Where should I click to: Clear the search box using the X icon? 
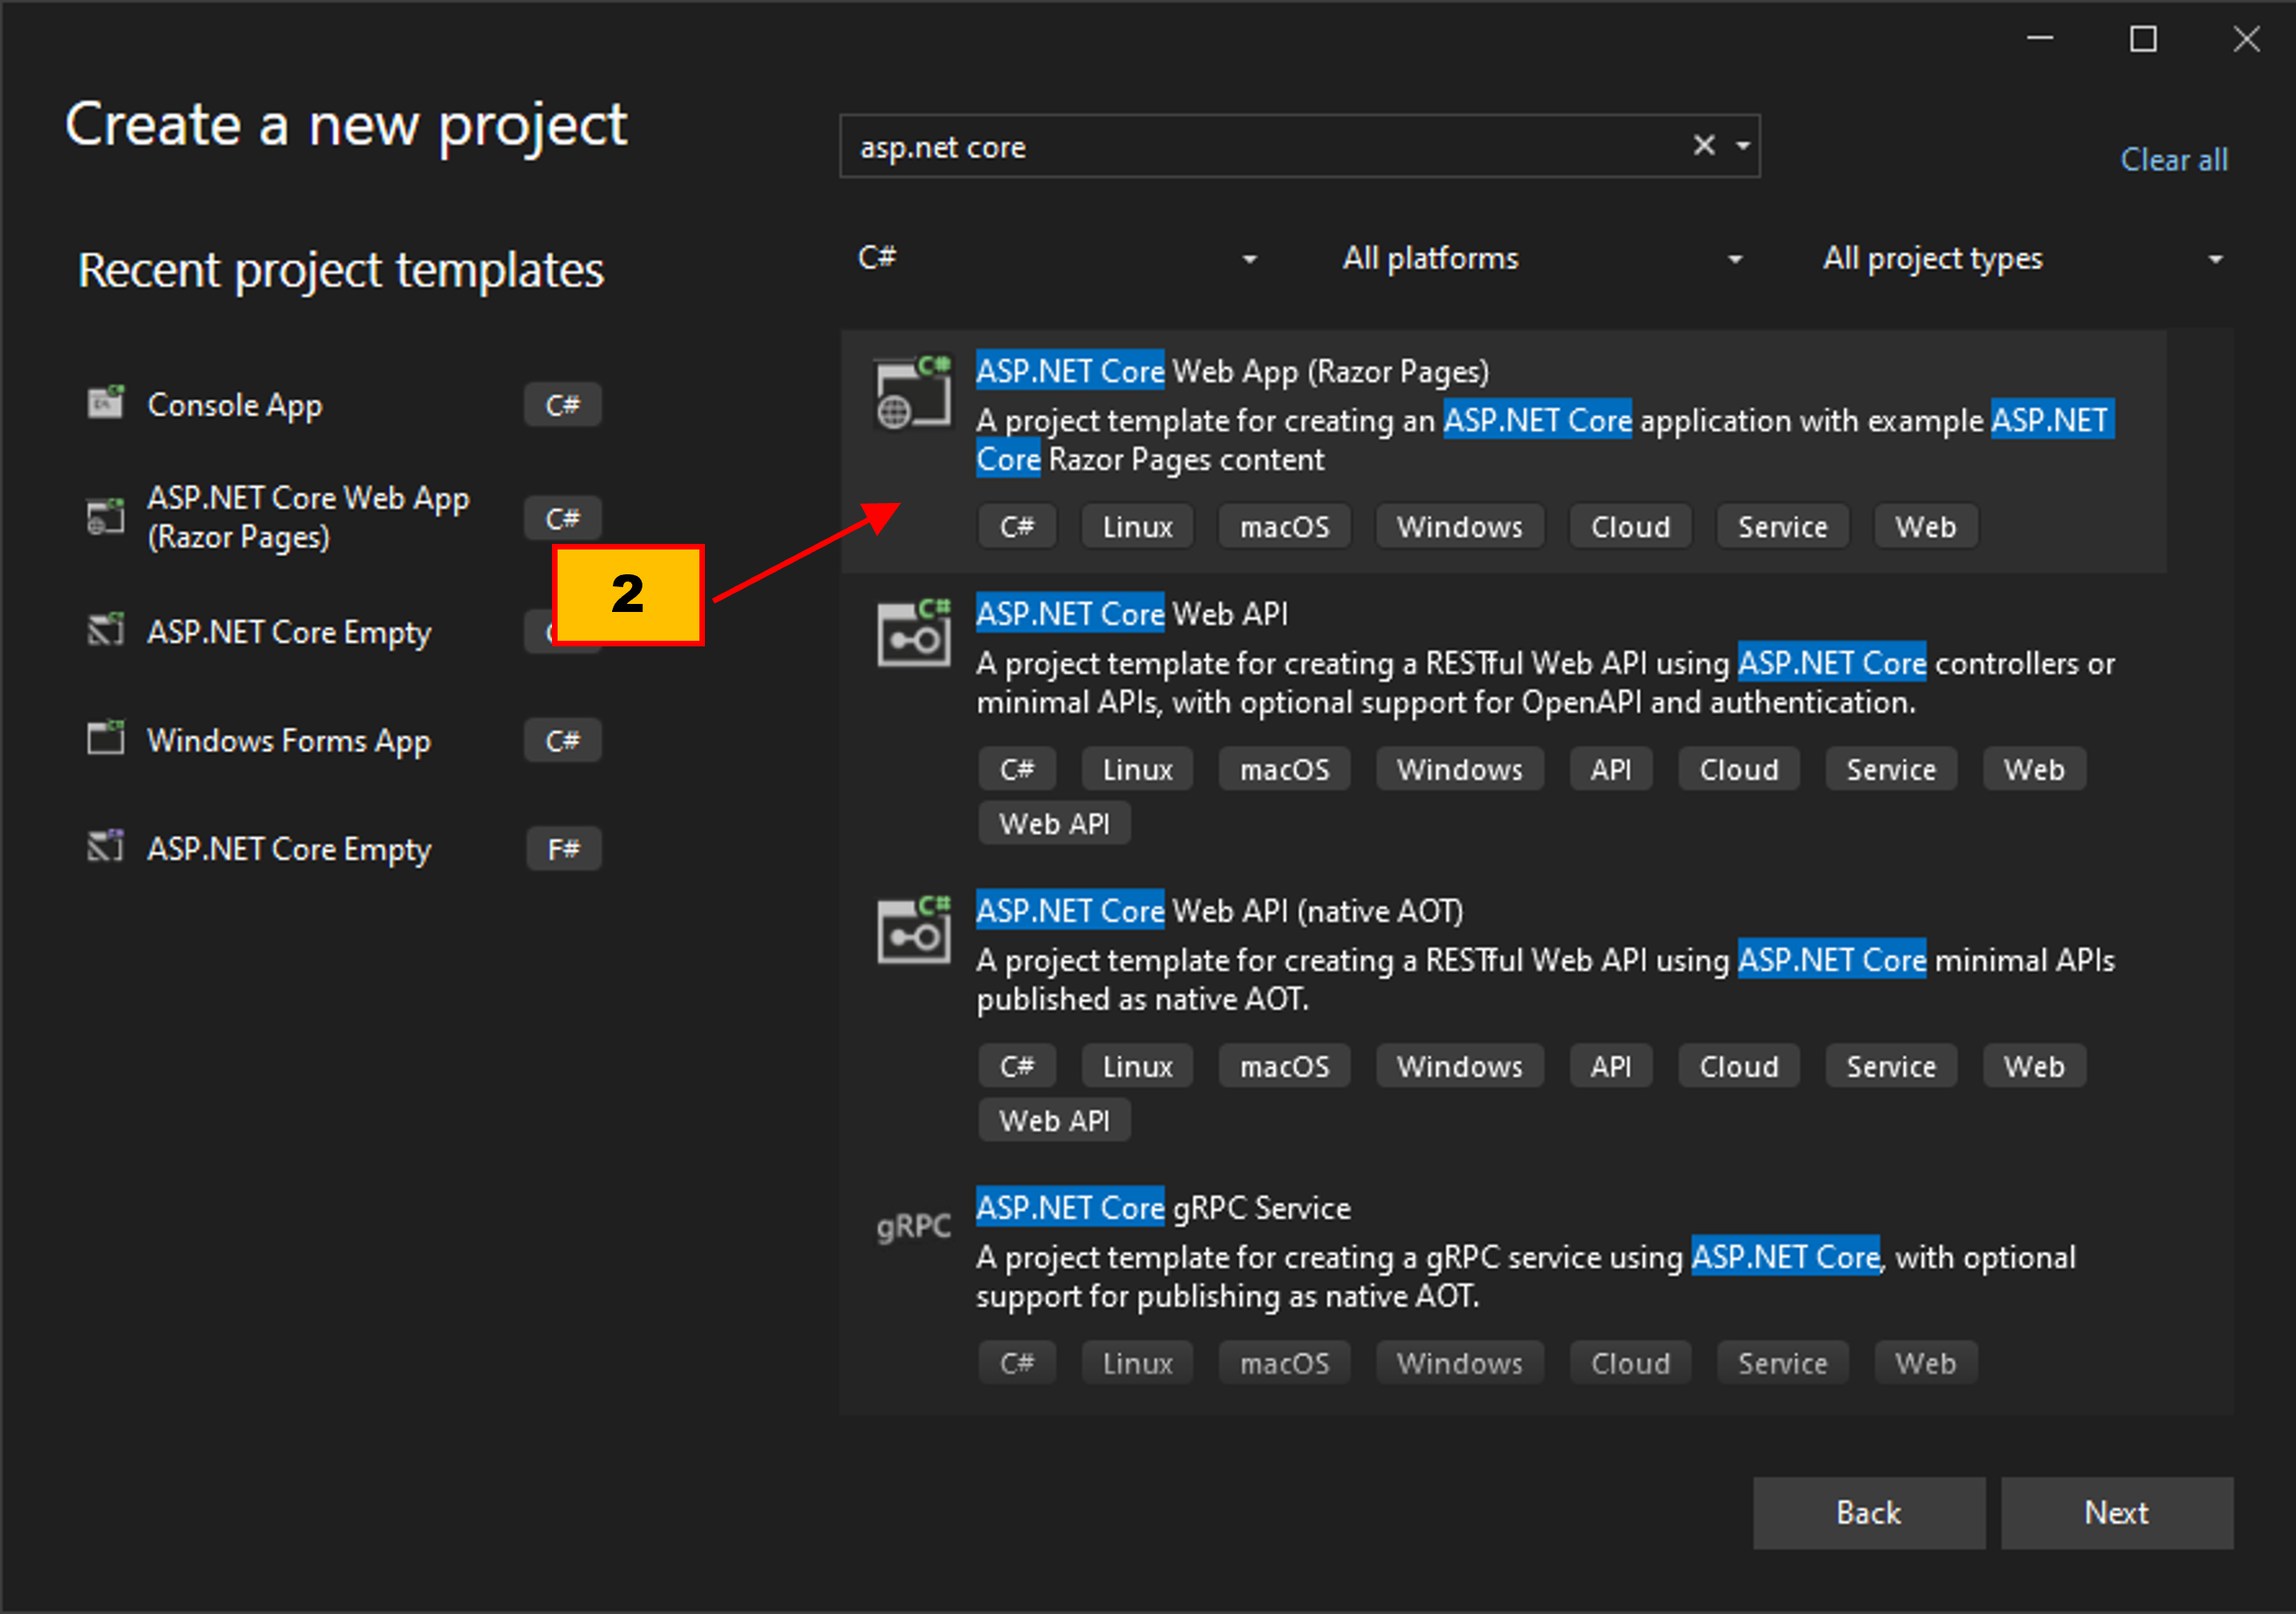[1703, 146]
